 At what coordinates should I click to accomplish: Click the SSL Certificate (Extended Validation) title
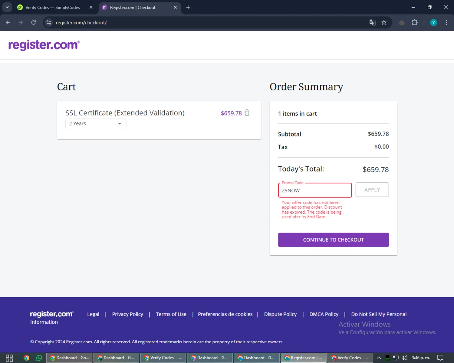(x=125, y=113)
